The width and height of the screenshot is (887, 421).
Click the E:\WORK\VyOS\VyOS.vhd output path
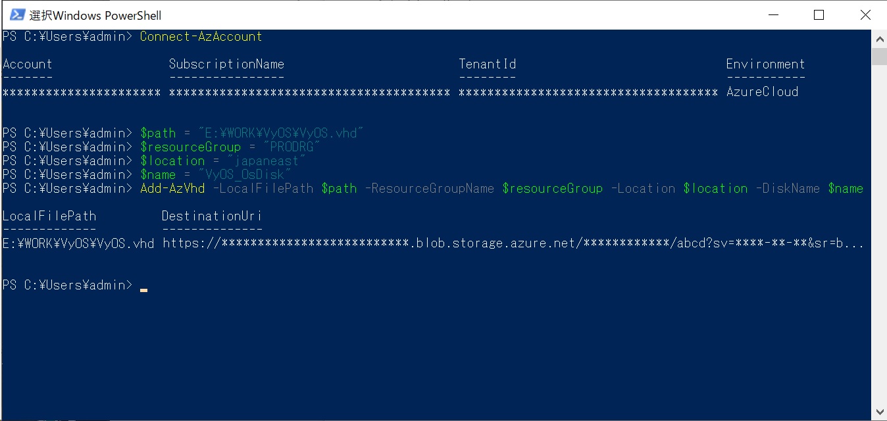click(x=78, y=244)
